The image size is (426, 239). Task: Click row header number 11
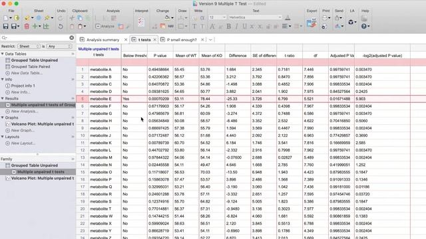tap(83, 143)
